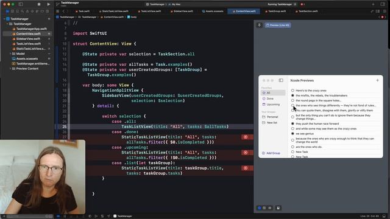
Task: Collapse the TaskManager project root
Action: click(4, 19)
